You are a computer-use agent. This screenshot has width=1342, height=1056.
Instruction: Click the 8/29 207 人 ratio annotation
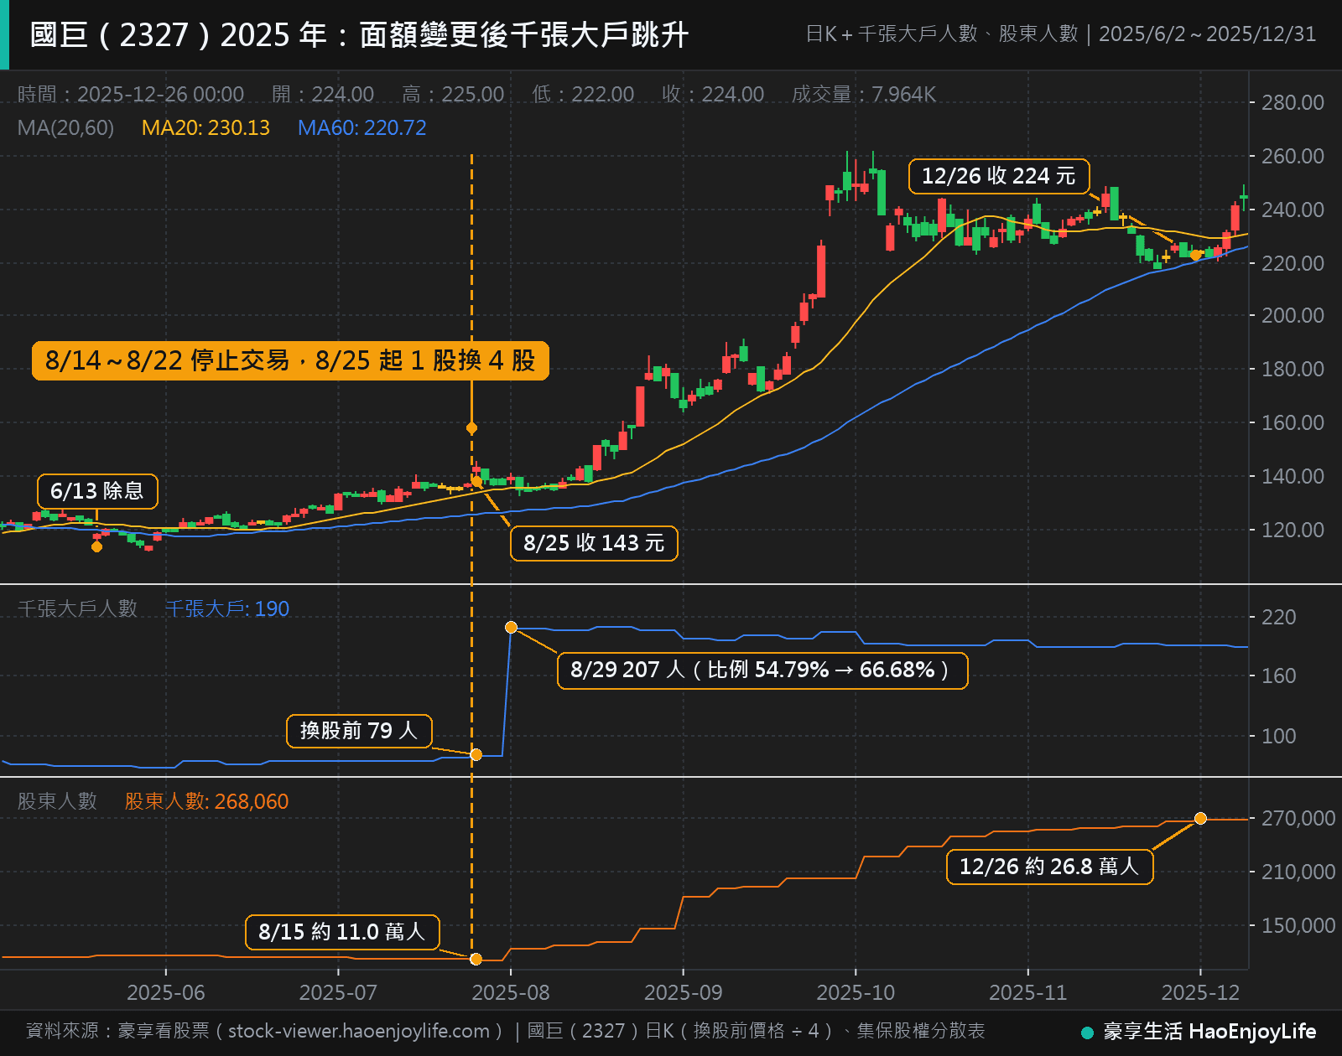762,670
